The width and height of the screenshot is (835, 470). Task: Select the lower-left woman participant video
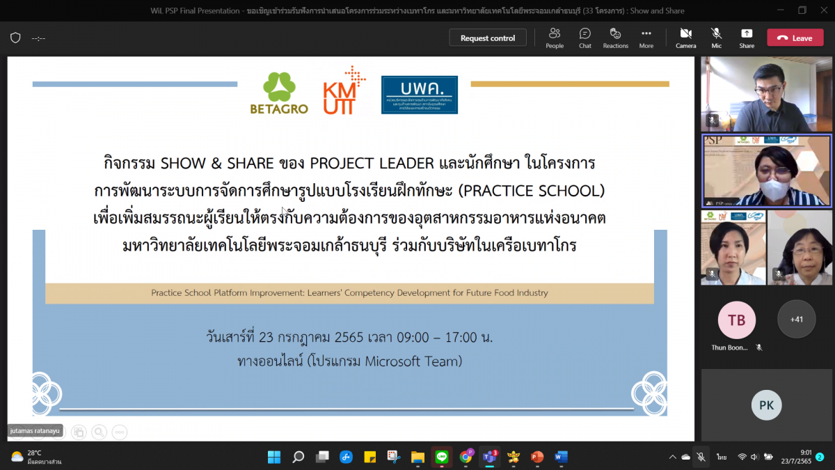(x=733, y=248)
